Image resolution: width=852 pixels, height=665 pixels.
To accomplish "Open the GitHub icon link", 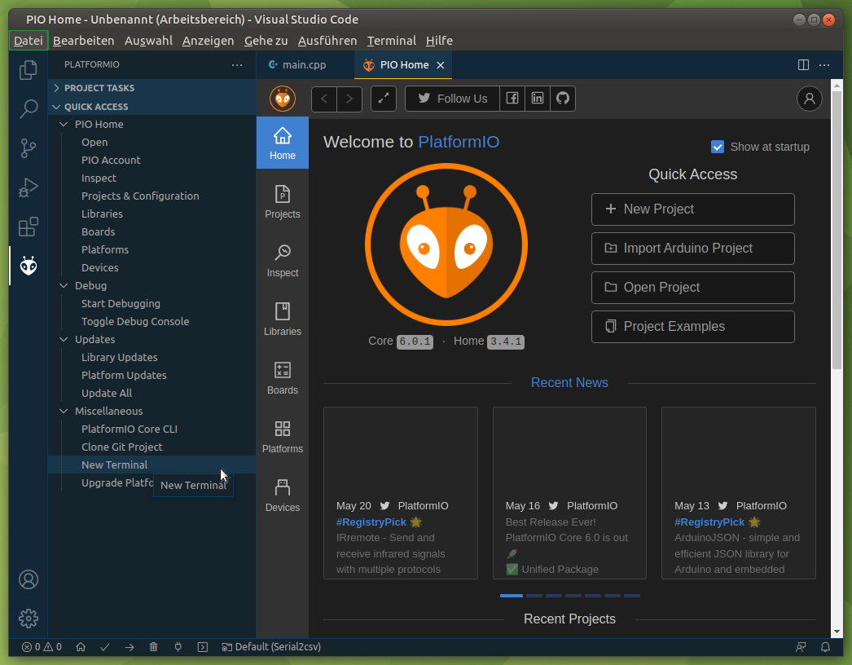I will click(563, 99).
